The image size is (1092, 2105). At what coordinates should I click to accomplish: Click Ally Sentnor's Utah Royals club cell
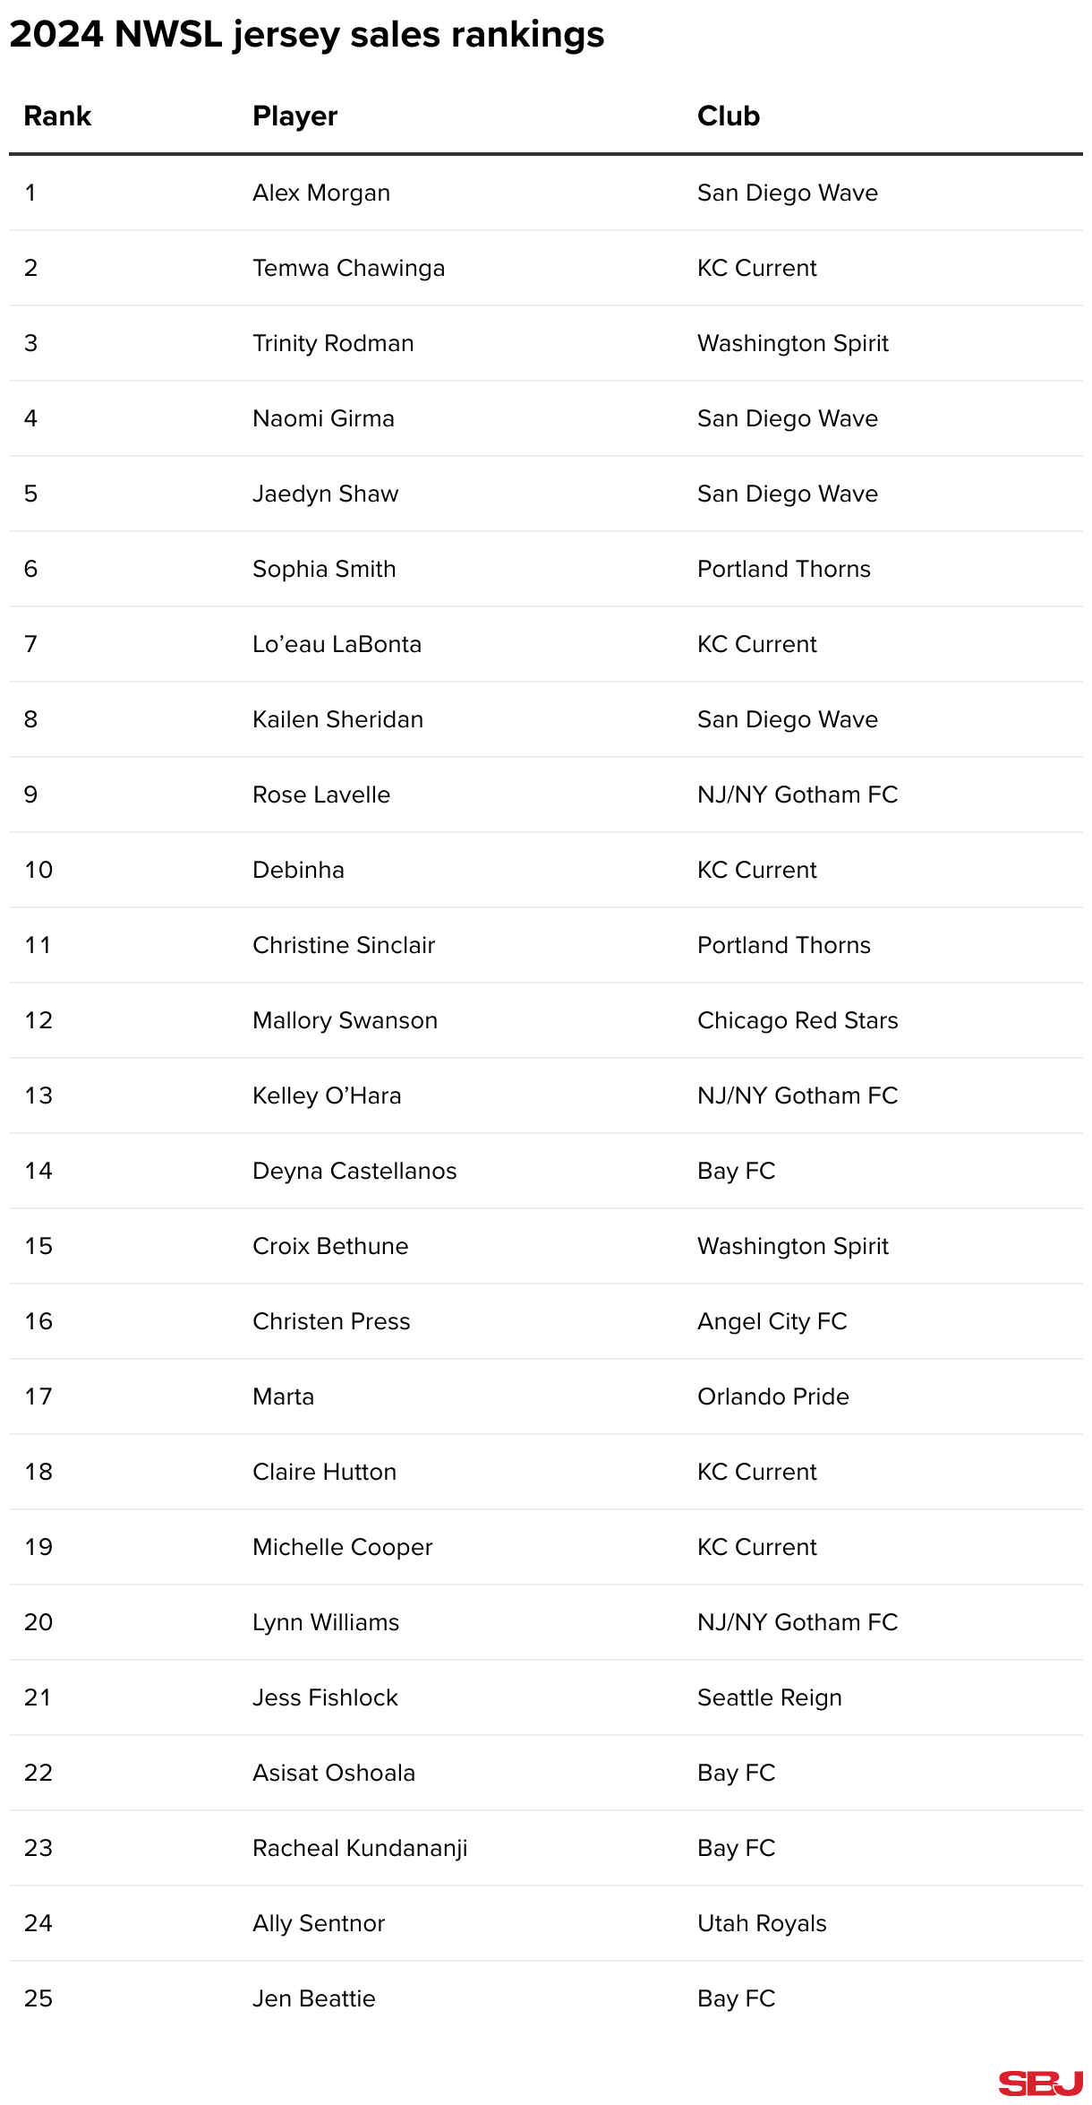pyautogui.click(x=762, y=1924)
